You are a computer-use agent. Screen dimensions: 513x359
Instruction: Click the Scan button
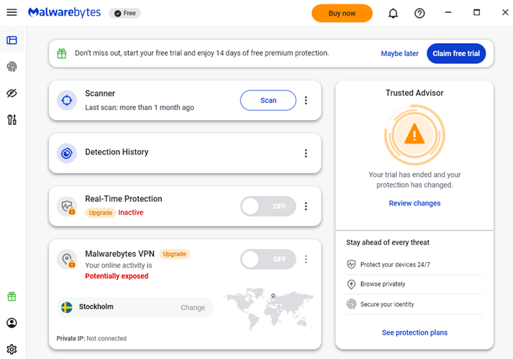click(268, 101)
